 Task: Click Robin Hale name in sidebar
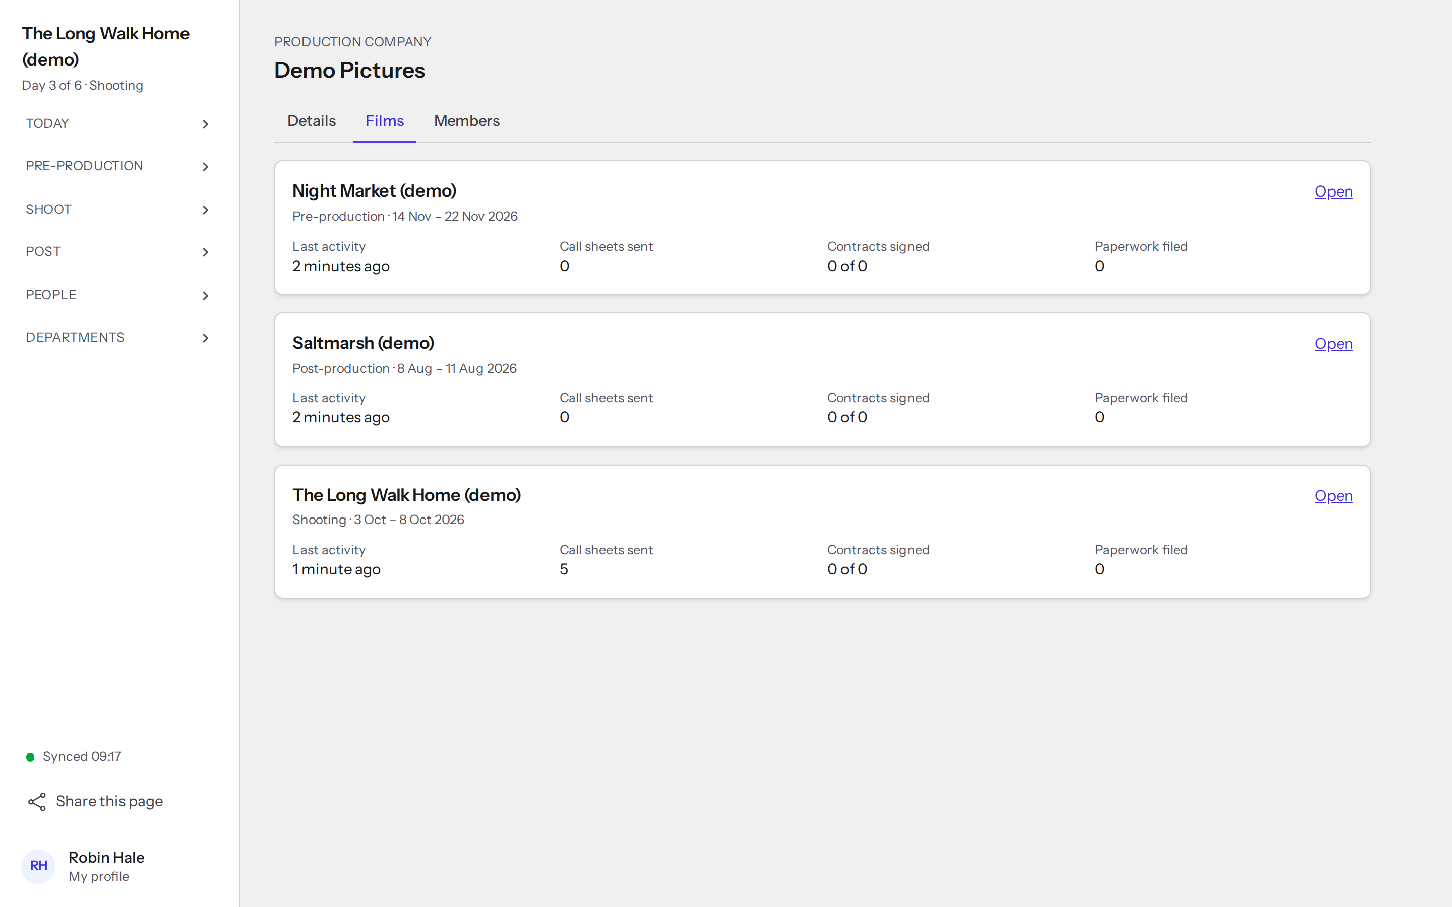pyautogui.click(x=106, y=858)
